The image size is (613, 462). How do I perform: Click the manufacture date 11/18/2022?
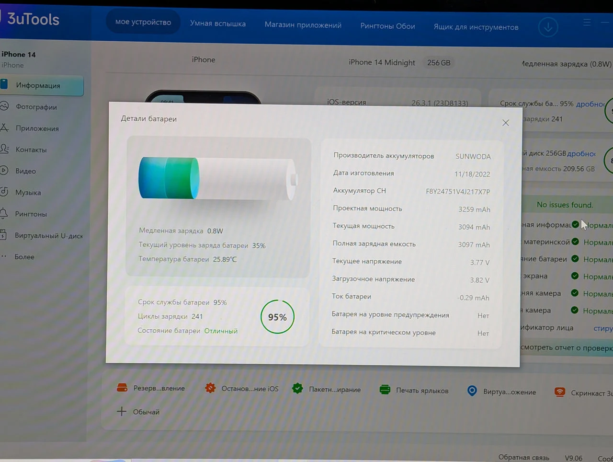472,174
